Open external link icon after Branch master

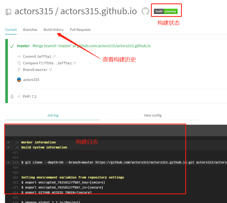[51, 70]
